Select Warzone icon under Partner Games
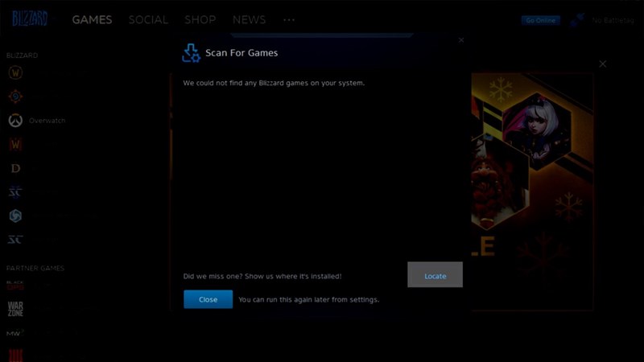This screenshot has width=644, height=362. [x=15, y=309]
